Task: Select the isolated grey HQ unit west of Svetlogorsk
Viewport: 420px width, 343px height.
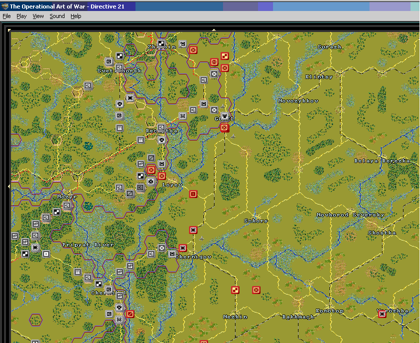Action: point(88,85)
